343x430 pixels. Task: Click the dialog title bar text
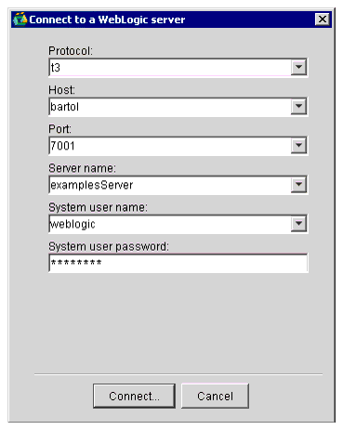(107, 20)
